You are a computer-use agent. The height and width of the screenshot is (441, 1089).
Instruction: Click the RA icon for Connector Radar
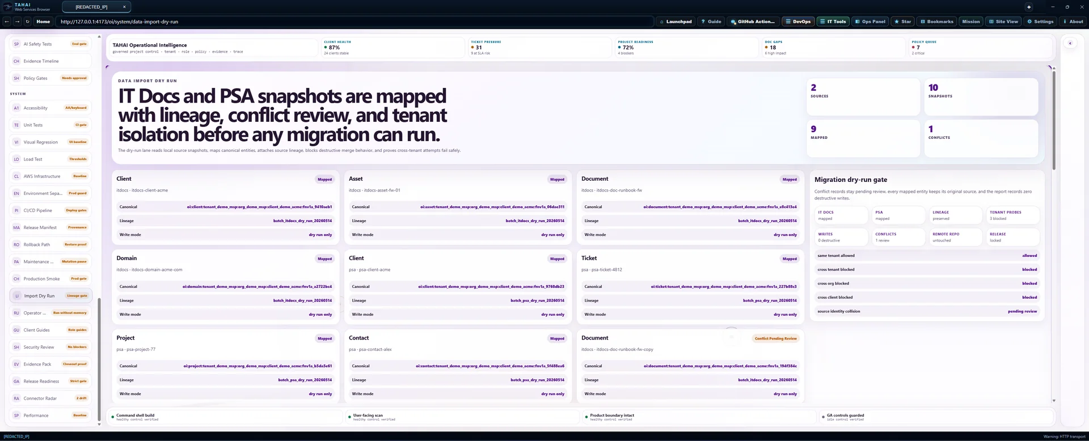click(16, 398)
